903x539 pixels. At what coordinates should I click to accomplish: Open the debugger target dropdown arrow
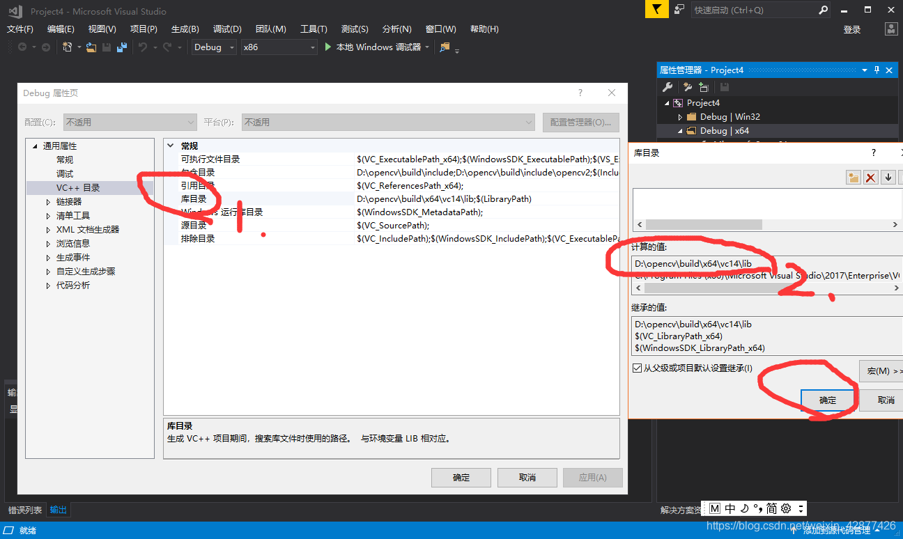coord(426,47)
